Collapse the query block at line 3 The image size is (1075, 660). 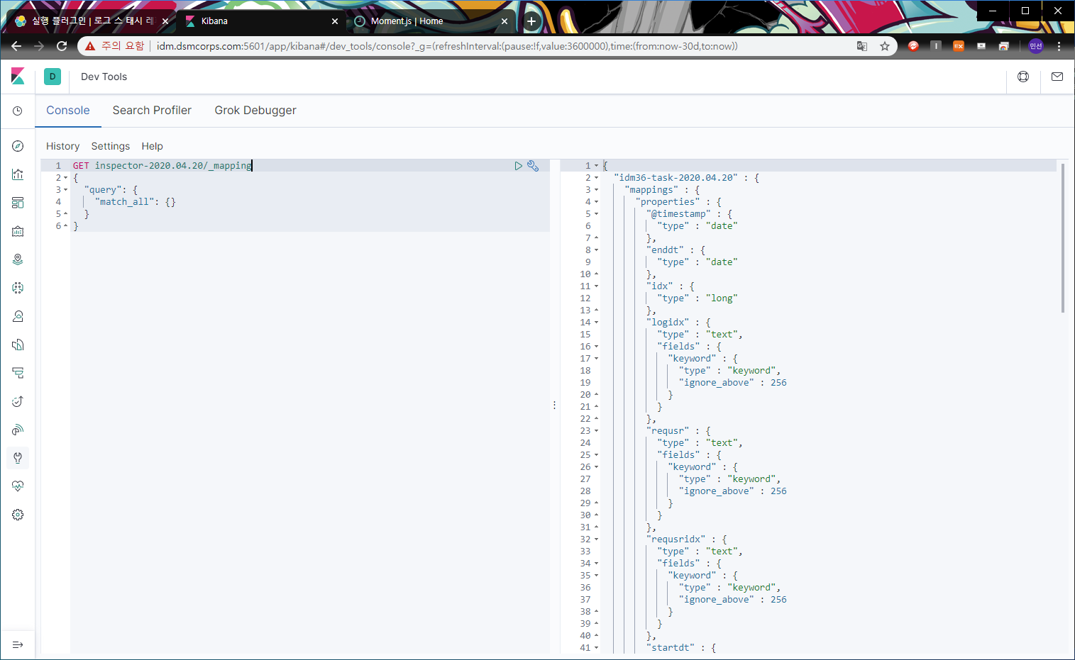(66, 190)
